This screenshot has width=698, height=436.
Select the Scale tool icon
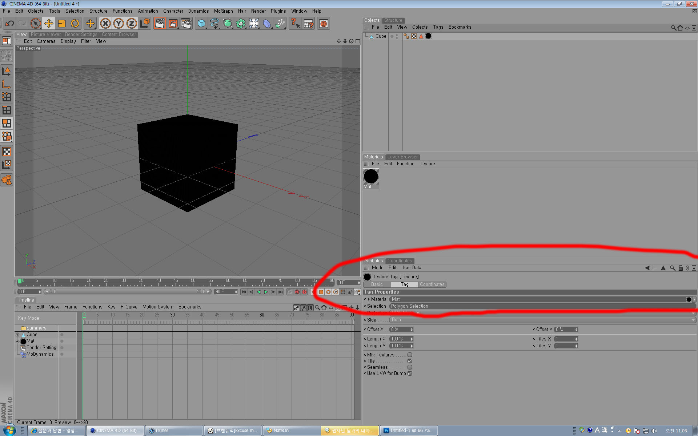62,24
